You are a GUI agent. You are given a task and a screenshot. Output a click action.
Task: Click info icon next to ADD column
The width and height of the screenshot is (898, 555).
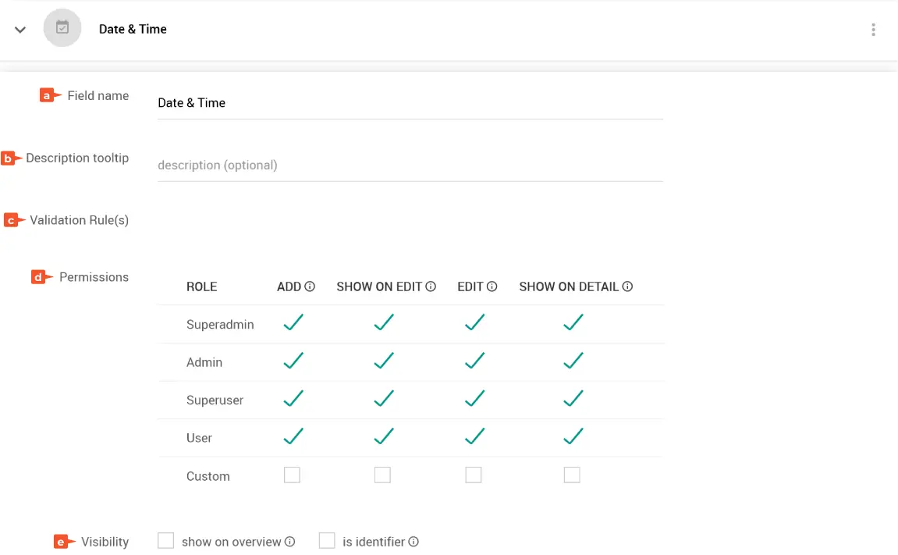coord(310,286)
